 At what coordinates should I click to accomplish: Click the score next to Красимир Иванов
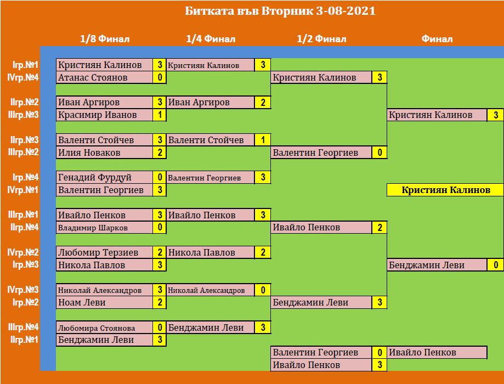tap(160, 115)
